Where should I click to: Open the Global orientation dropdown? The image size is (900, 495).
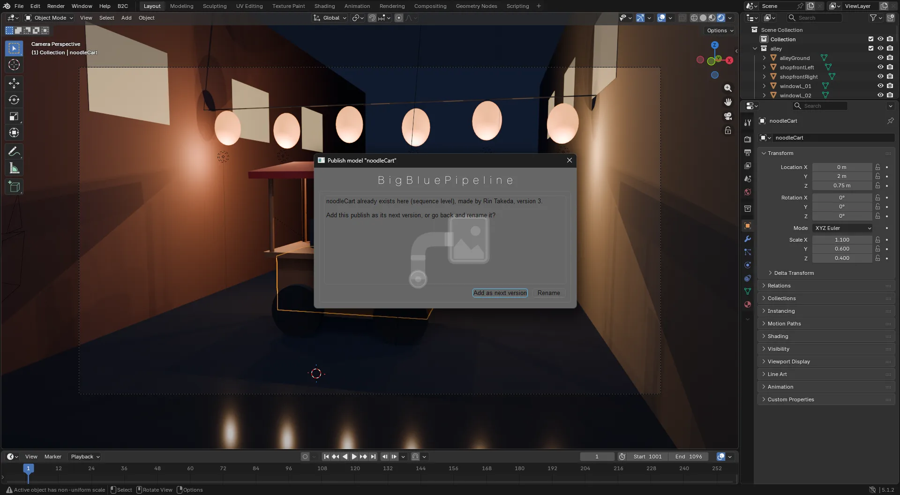pyautogui.click(x=330, y=18)
